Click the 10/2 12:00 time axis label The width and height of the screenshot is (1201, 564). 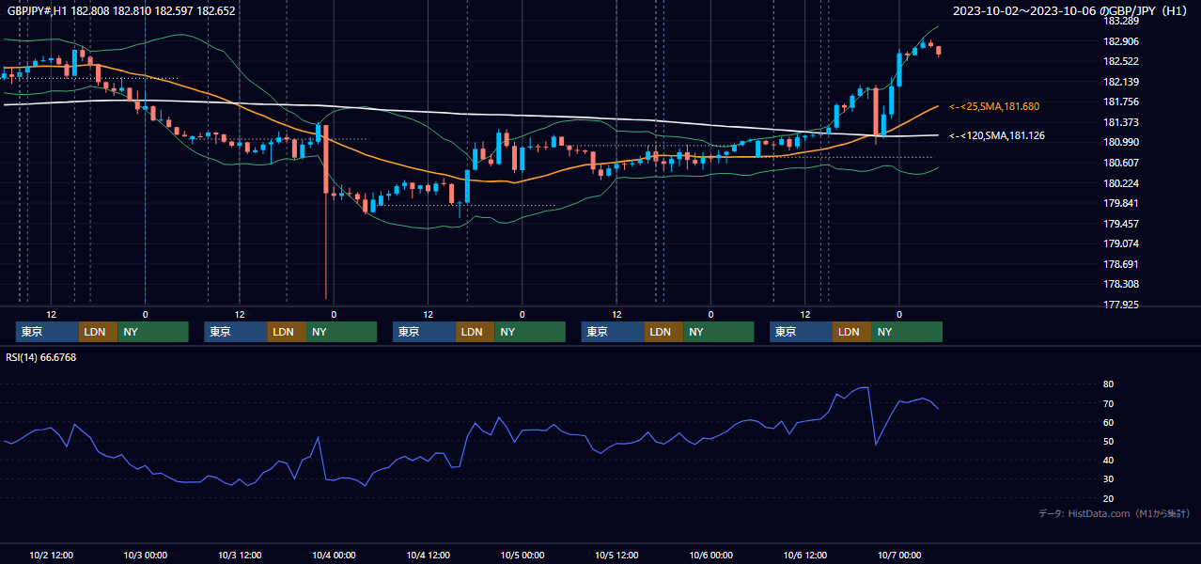(x=51, y=556)
